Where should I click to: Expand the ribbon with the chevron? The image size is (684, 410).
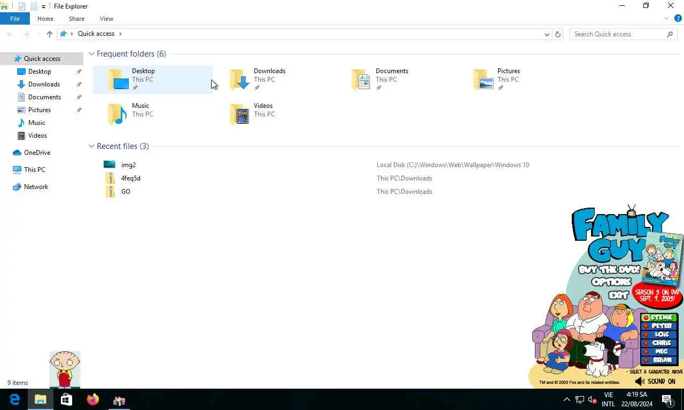tap(666, 19)
